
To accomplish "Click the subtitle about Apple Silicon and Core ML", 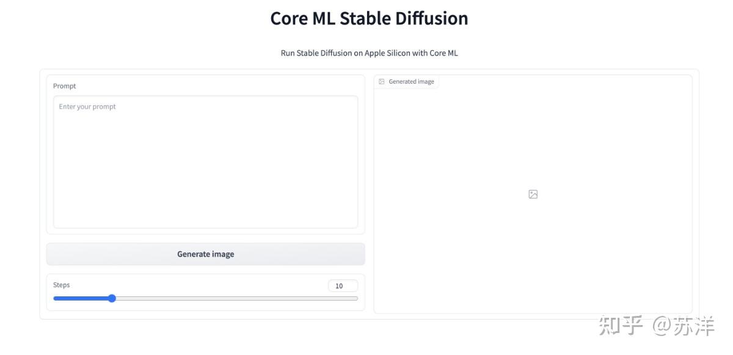I will click(x=369, y=53).
